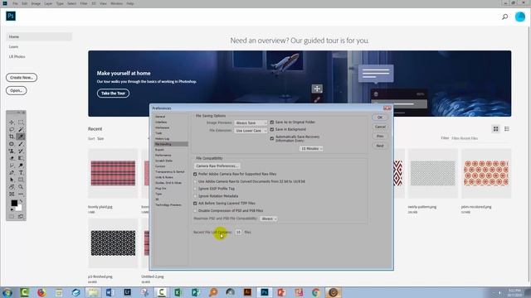Click the background color swatch
The image size is (531, 298).
pos(20,208)
